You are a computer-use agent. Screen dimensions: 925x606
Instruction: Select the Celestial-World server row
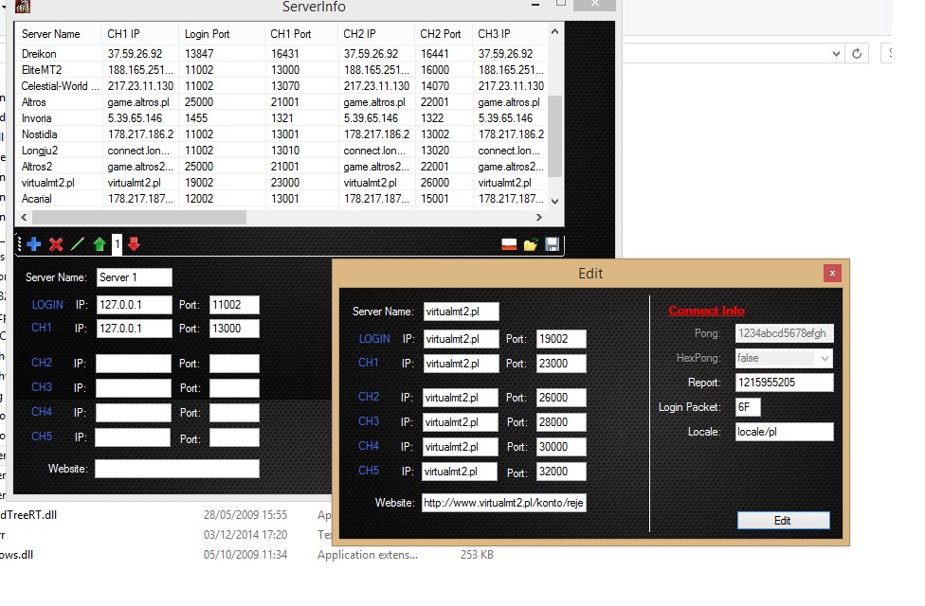(x=282, y=86)
